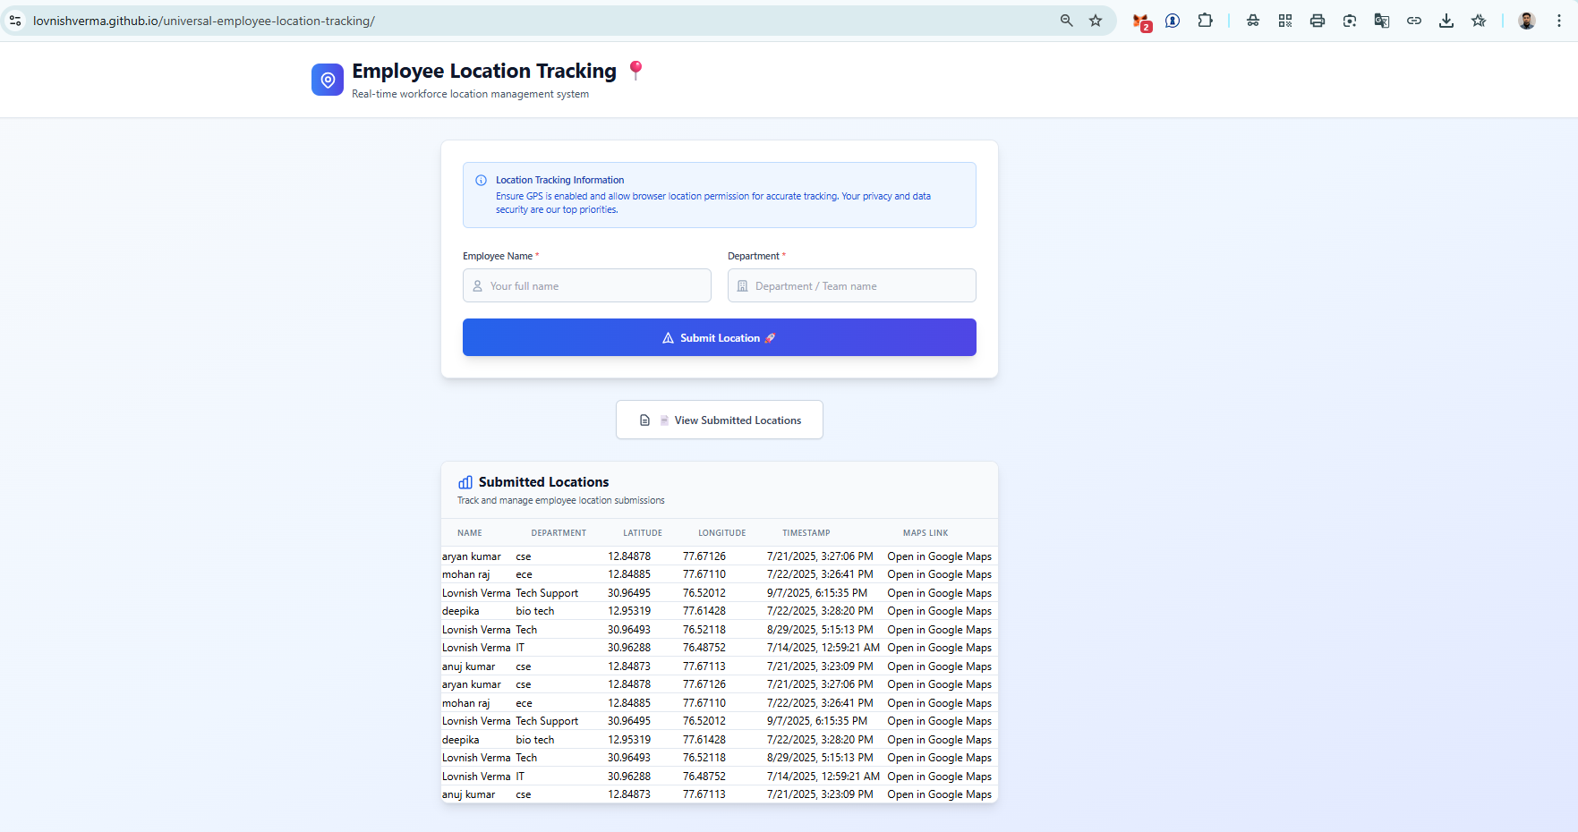Click the screenshot capture toolbar icon

point(1349,20)
